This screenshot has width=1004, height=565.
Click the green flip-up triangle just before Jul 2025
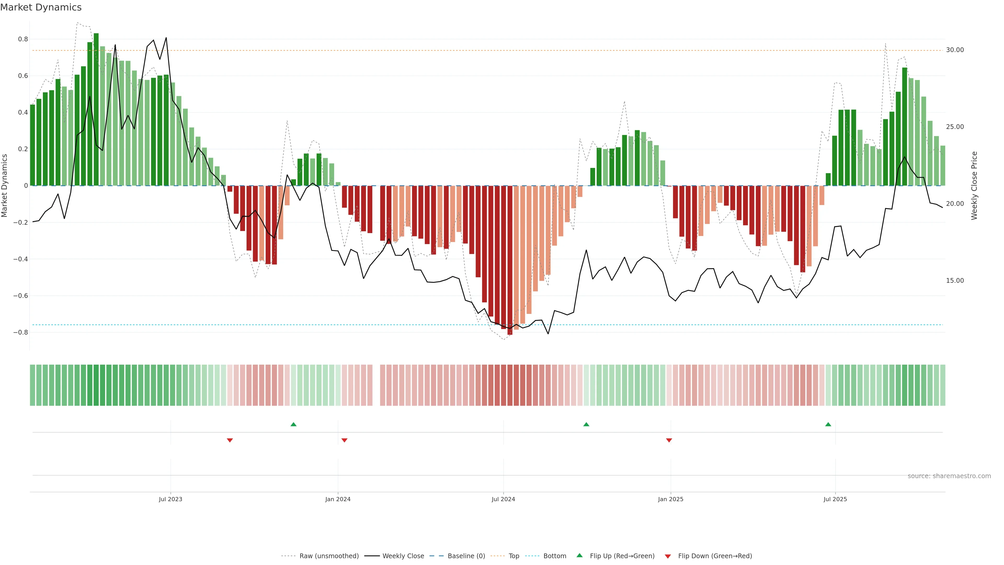pyautogui.click(x=828, y=424)
